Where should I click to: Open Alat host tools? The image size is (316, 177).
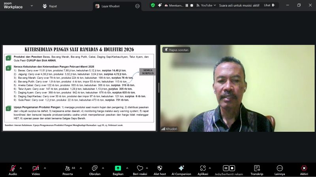pyautogui.click(x=160, y=168)
